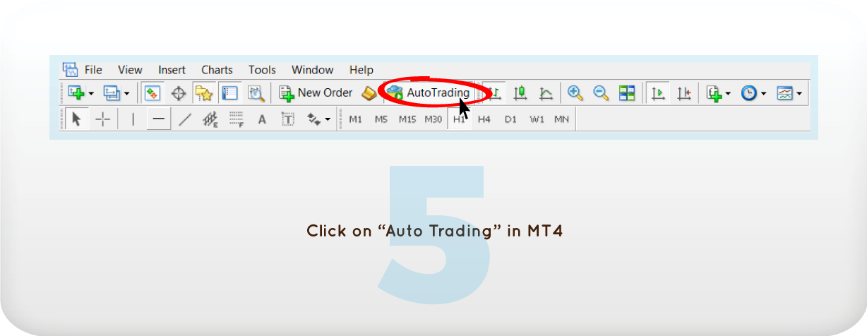This screenshot has width=867, height=336.
Task: Click the New Order button
Action: pyautogui.click(x=316, y=92)
